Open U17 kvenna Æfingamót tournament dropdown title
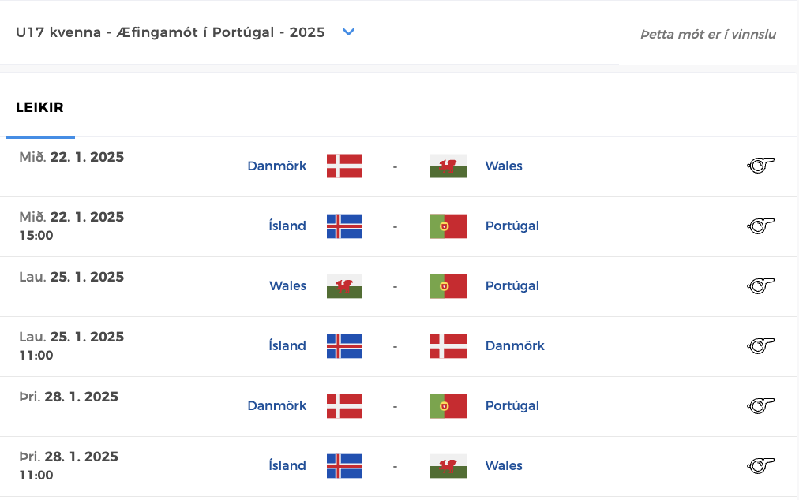The image size is (799, 500). pyautogui.click(x=171, y=32)
